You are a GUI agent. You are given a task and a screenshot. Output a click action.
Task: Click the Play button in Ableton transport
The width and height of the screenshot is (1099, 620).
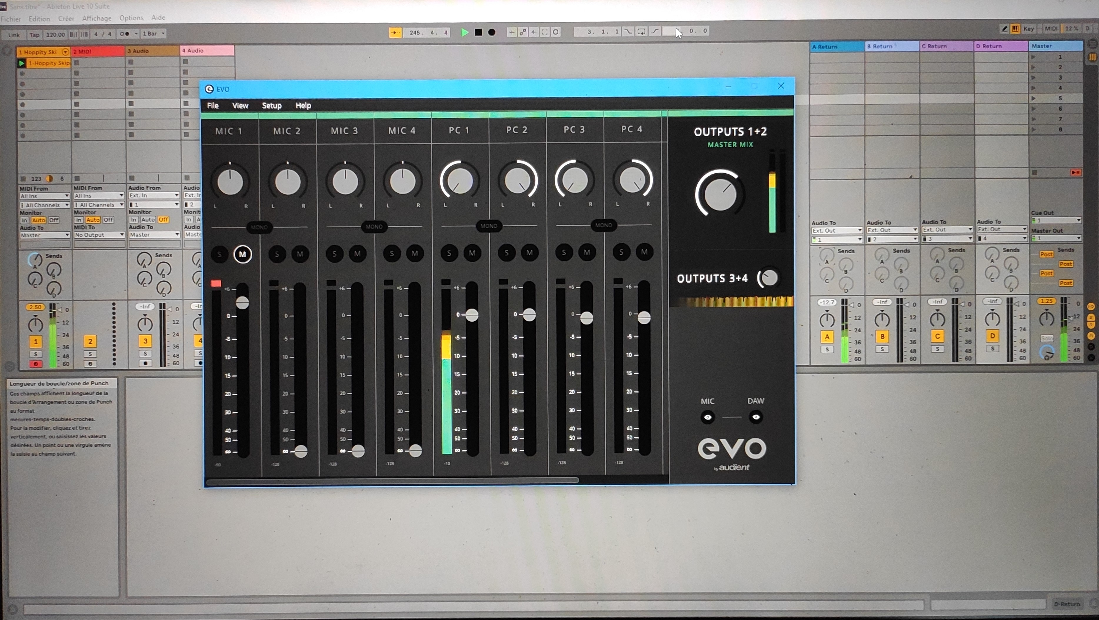coord(464,32)
